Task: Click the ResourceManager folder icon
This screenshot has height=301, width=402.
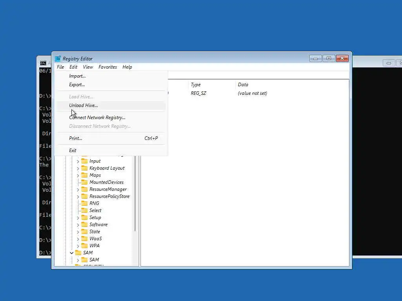Action: click(x=84, y=189)
